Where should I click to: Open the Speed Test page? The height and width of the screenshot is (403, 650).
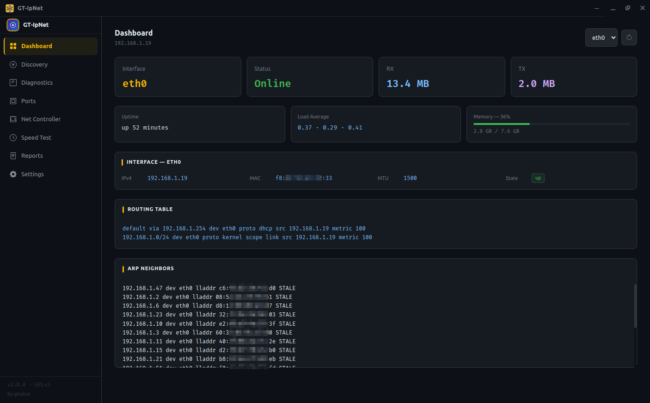[50, 138]
